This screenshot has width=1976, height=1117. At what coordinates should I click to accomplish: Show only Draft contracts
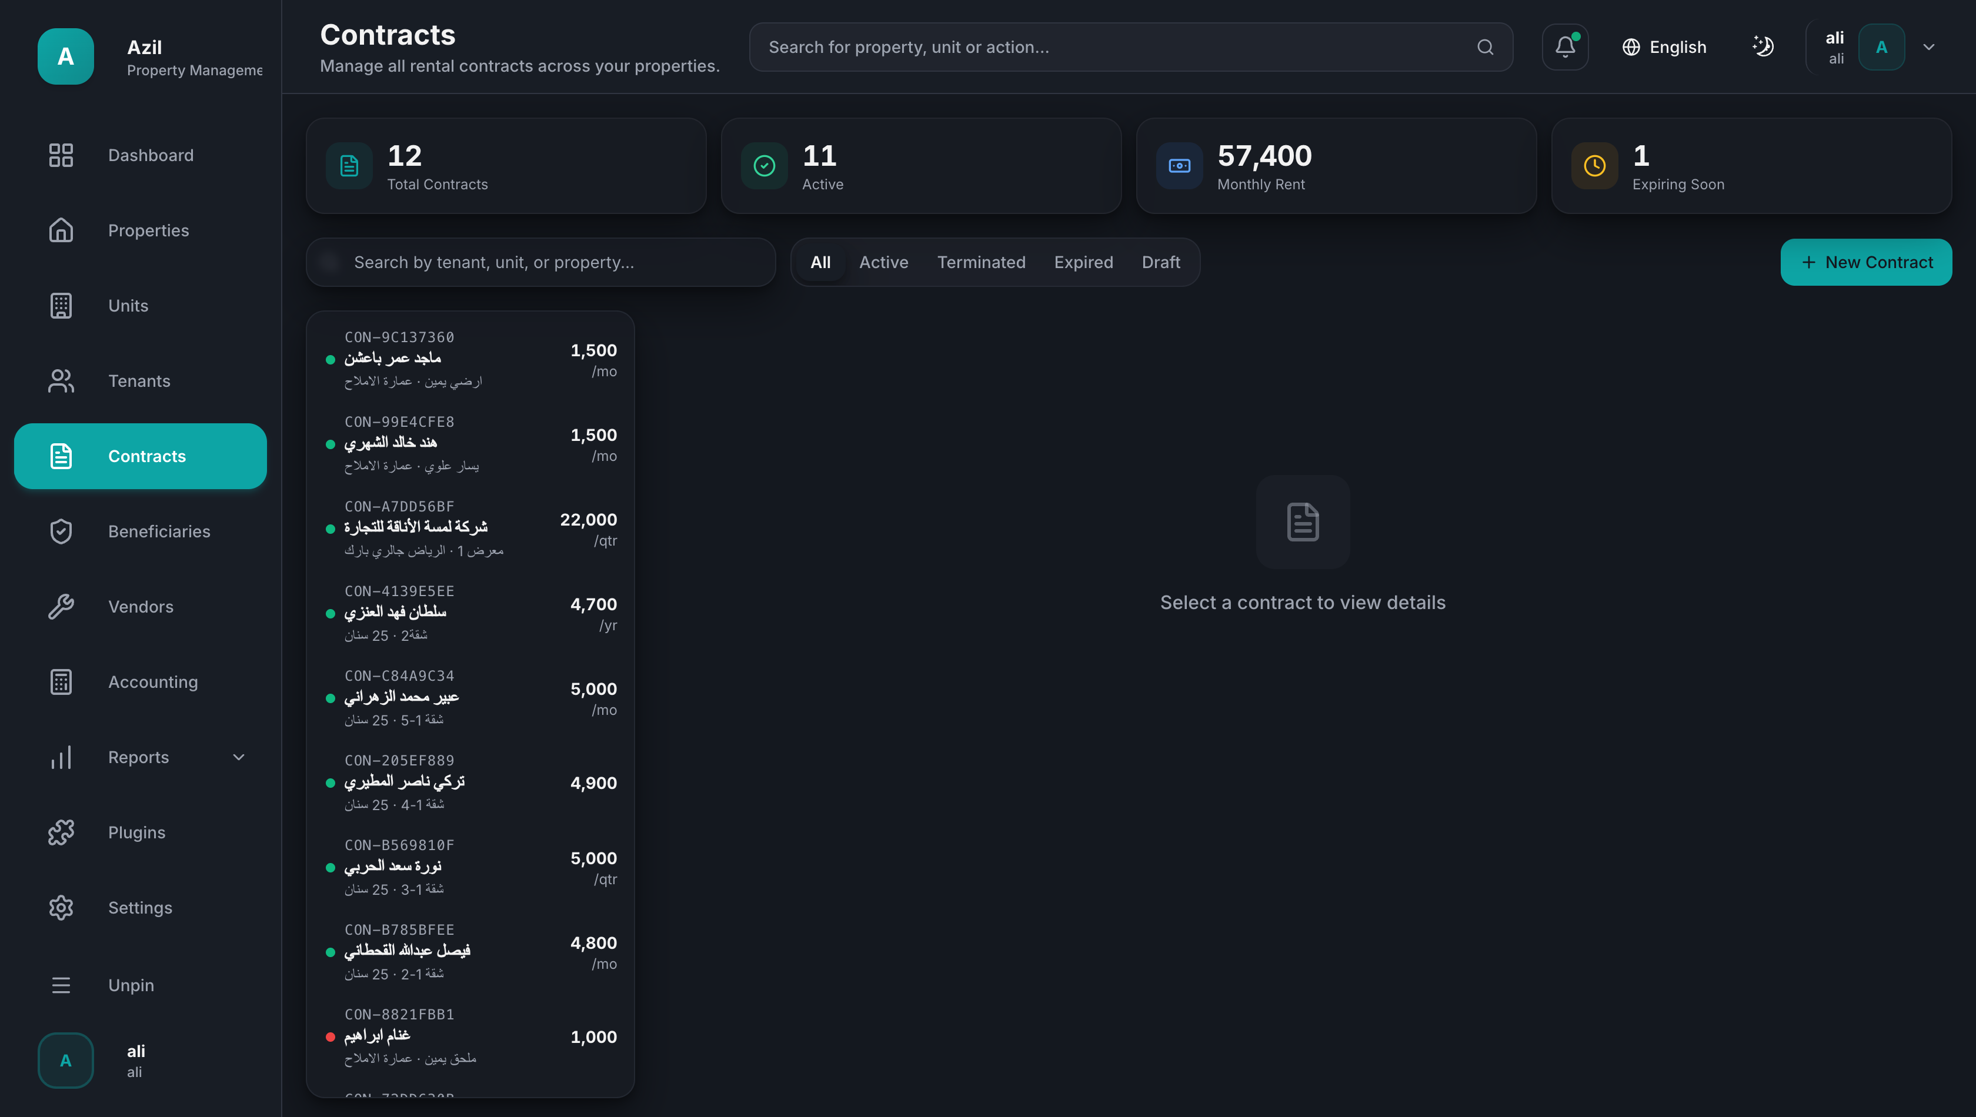[1160, 262]
